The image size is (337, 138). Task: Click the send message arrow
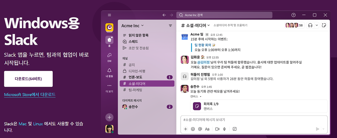[318, 129]
